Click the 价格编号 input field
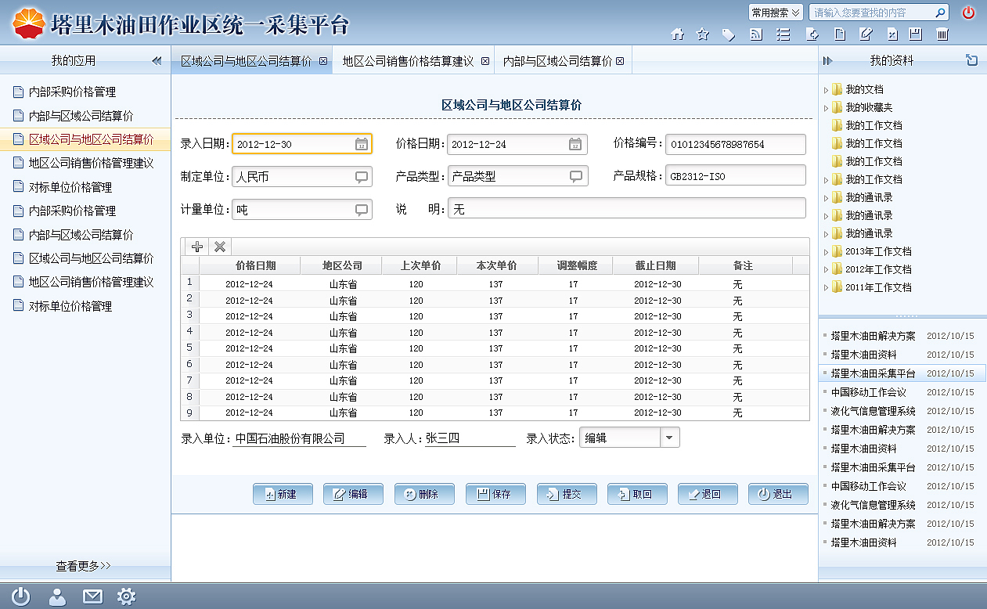Viewport: 987px width, 609px height. coord(736,144)
